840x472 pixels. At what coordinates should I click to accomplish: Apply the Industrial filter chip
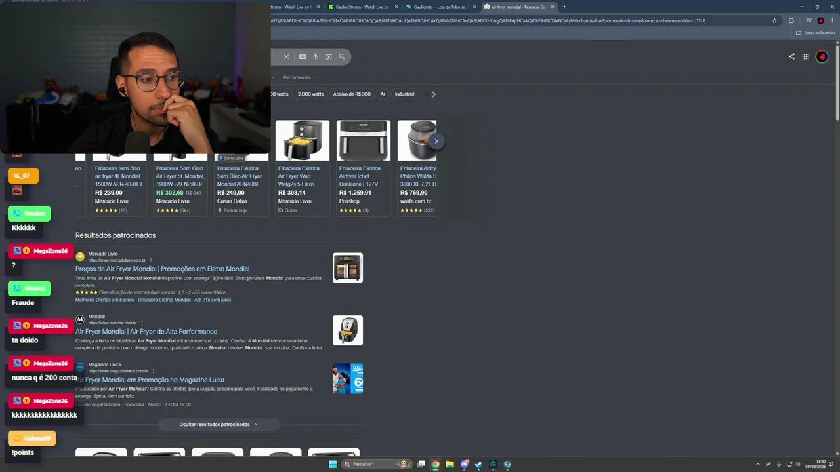point(404,94)
